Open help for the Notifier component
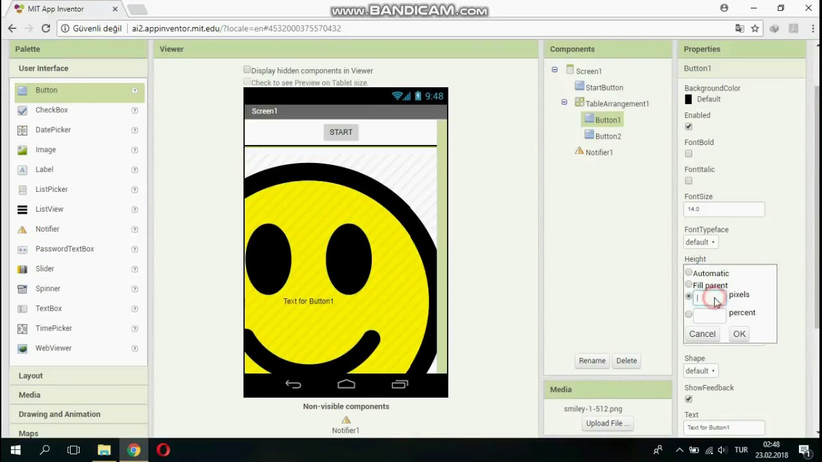Image resolution: width=822 pixels, height=462 pixels. pyautogui.click(x=135, y=230)
